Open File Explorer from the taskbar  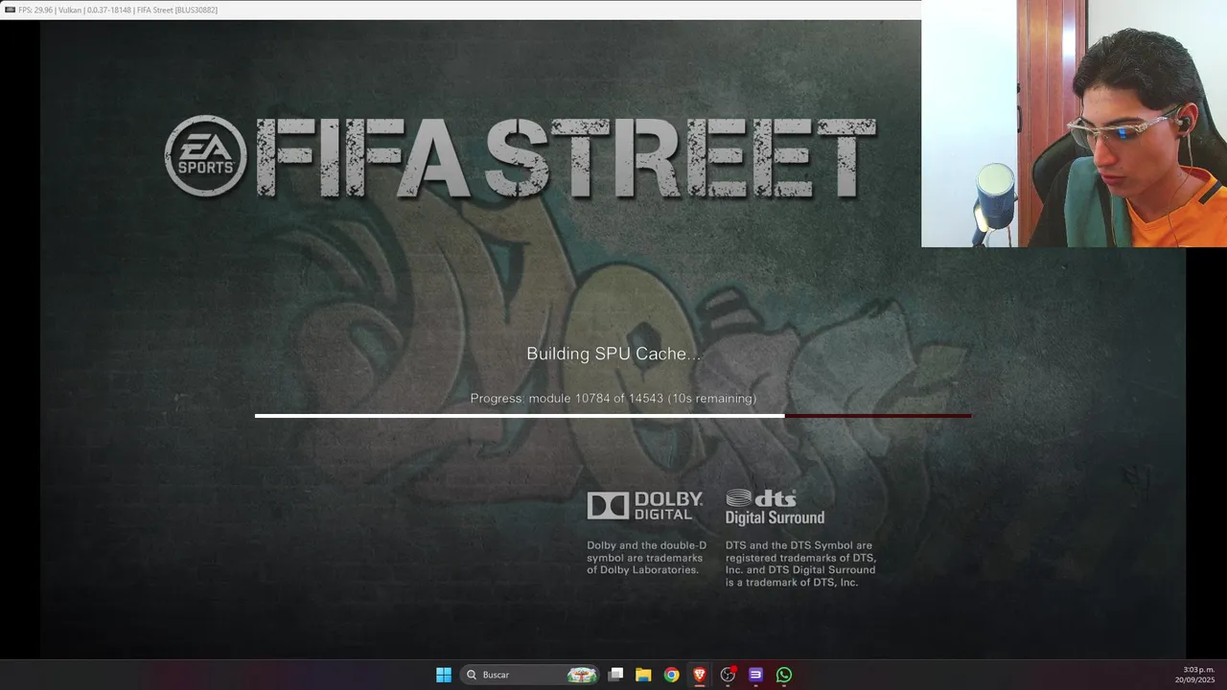(x=643, y=675)
